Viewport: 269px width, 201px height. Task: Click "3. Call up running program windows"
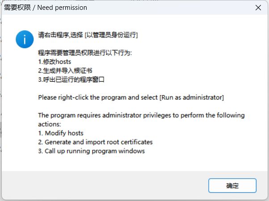tap(92, 151)
